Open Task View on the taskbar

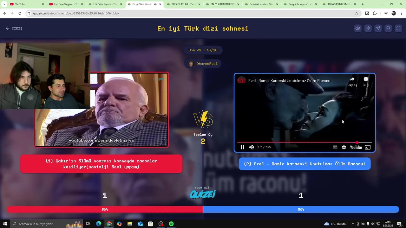[x=88, y=224]
